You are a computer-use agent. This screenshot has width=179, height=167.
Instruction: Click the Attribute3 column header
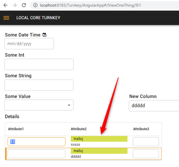[141, 129]
